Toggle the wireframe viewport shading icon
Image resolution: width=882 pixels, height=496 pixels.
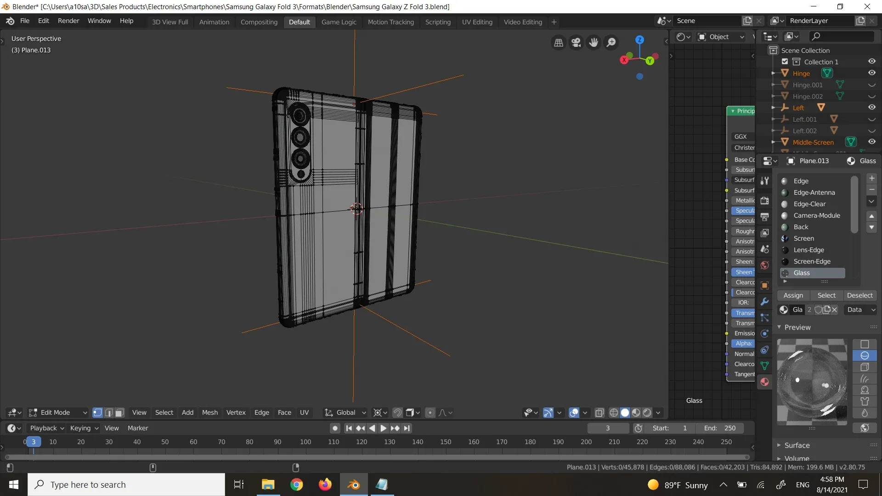[x=612, y=412]
